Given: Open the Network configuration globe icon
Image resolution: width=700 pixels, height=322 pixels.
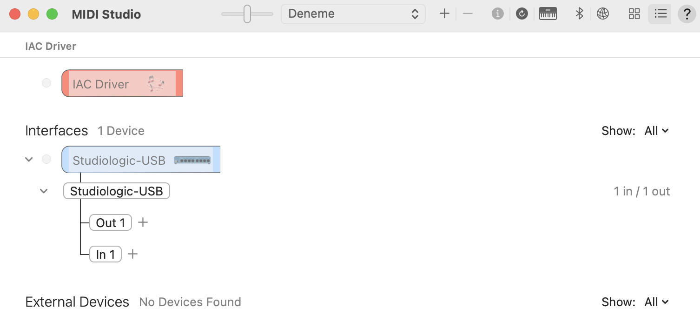Looking at the screenshot, I should pos(603,14).
